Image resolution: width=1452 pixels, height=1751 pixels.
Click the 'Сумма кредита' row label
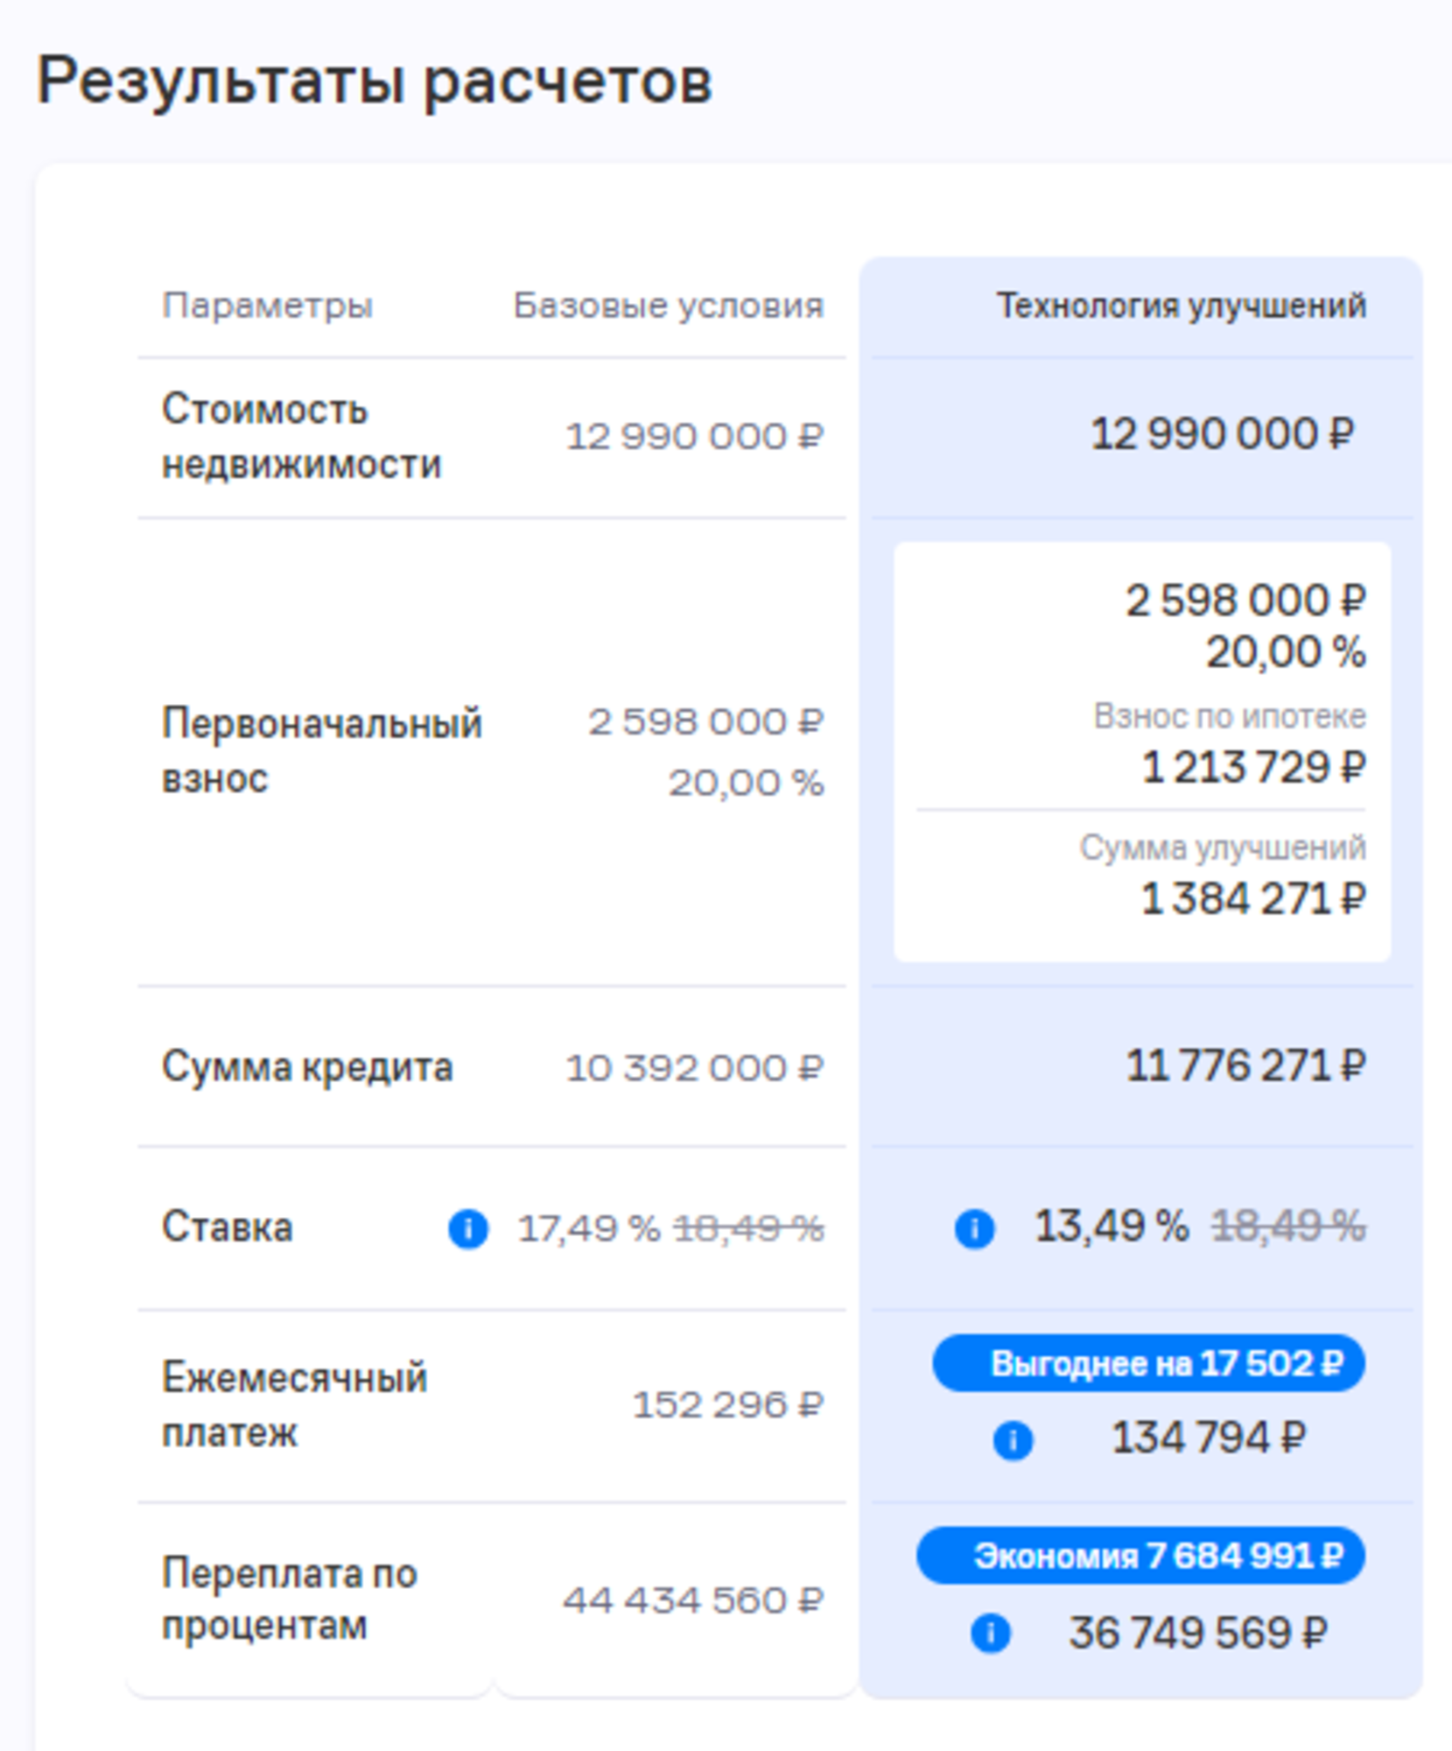(307, 1067)
